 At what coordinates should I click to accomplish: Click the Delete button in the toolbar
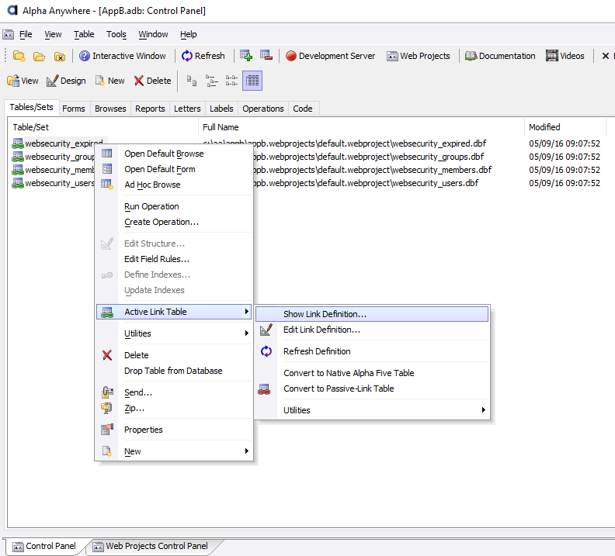pos(152,81)
